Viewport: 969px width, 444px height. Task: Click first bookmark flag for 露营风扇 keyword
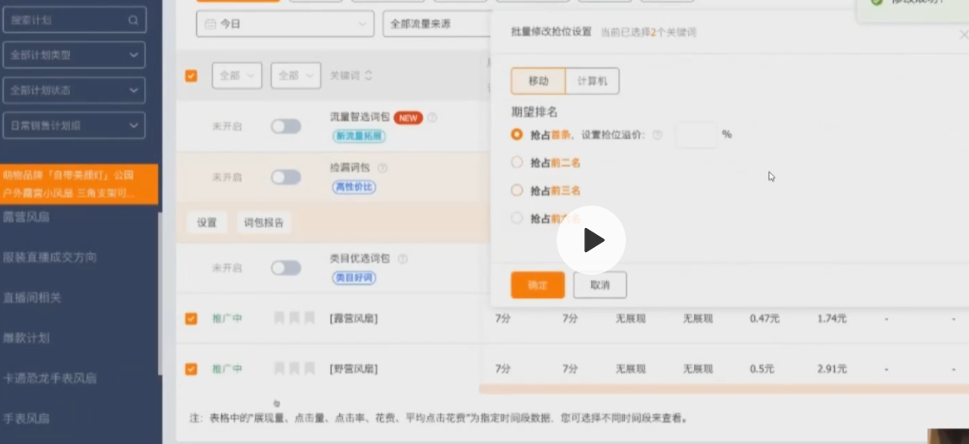(x=279, y=319)
